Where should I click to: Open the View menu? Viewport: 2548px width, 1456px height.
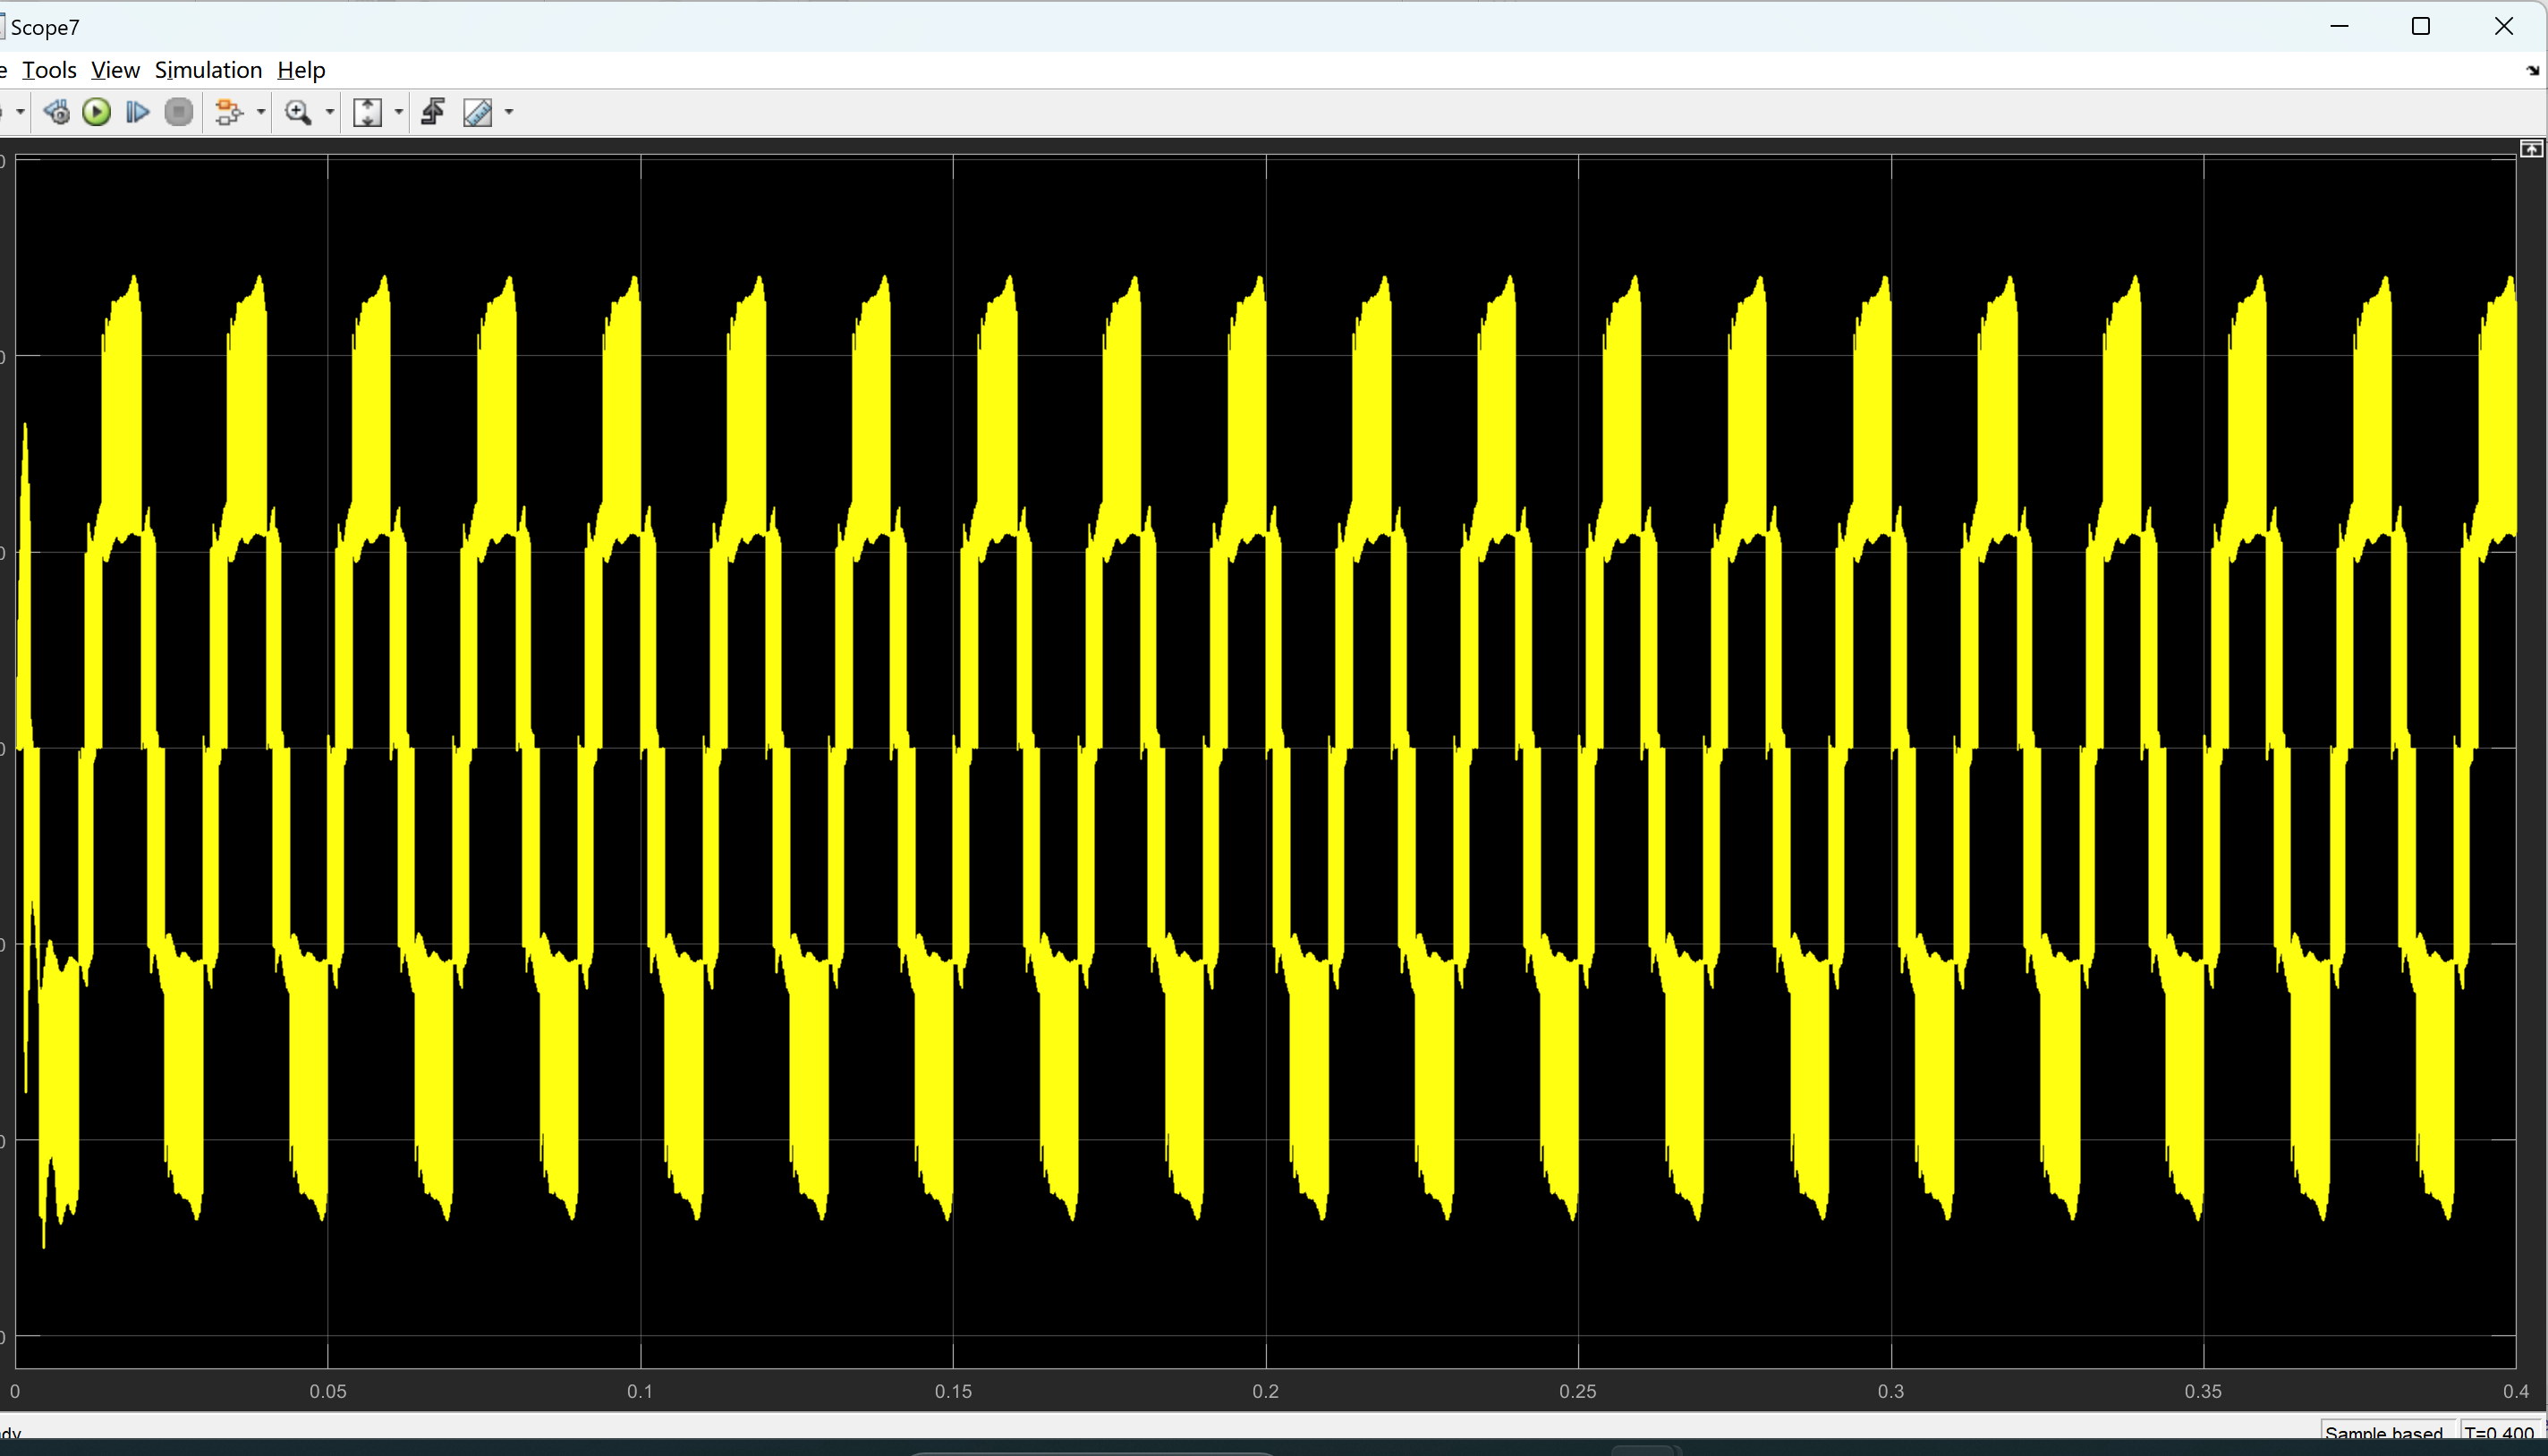click(x=115, y=70)
